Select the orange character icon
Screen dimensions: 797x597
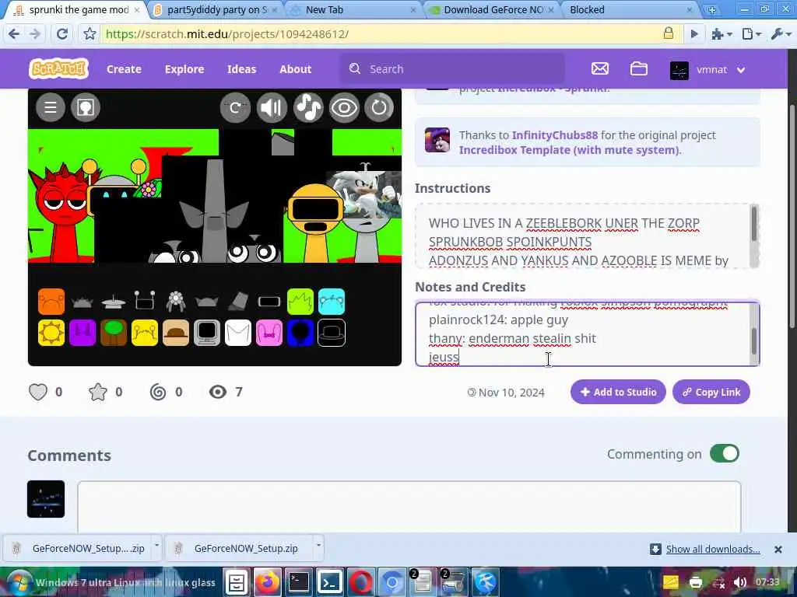click(x=51, y=302)
